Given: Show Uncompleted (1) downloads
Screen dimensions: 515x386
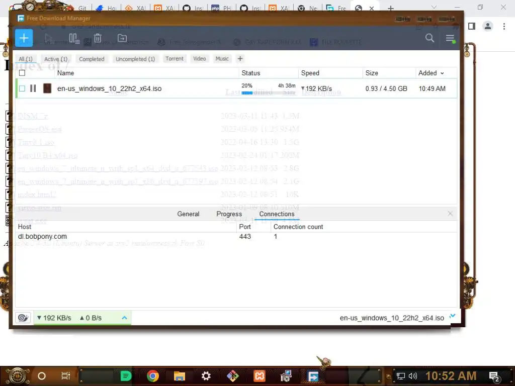Looking at the screenshot, I should coord(135,59).
